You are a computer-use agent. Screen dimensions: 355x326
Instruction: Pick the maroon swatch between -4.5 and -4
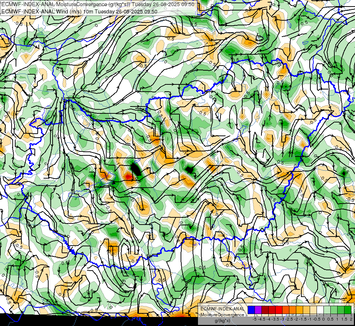(x=265, y=310)
